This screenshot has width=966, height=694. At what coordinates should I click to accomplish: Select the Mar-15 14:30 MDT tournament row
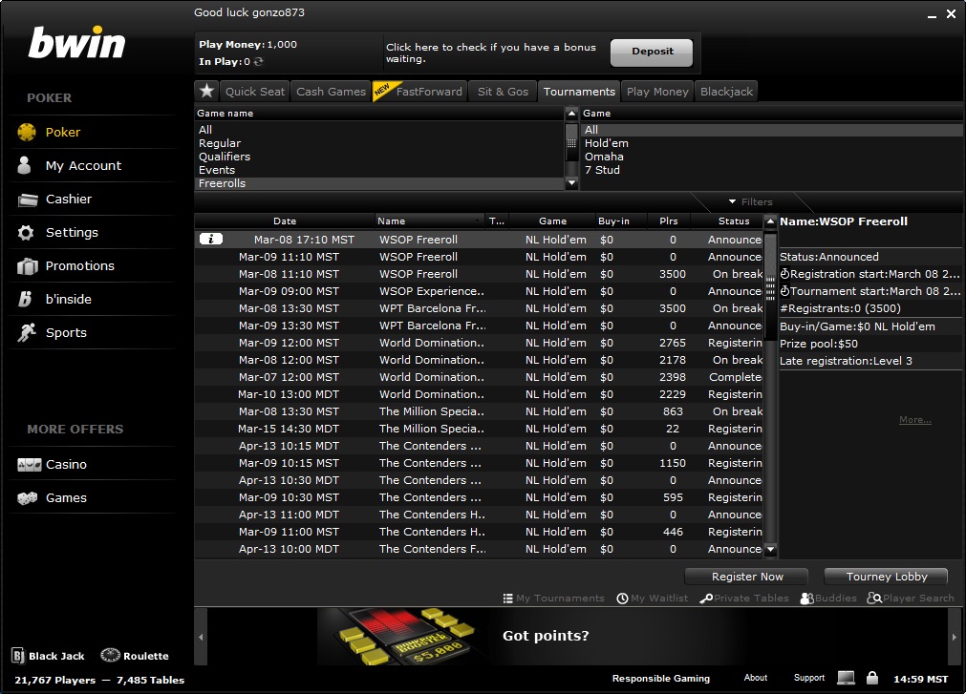(479, 429)
